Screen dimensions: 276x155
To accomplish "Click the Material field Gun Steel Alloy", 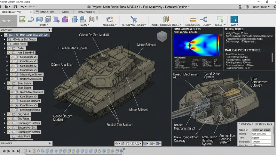I will (x=261, y=134).
